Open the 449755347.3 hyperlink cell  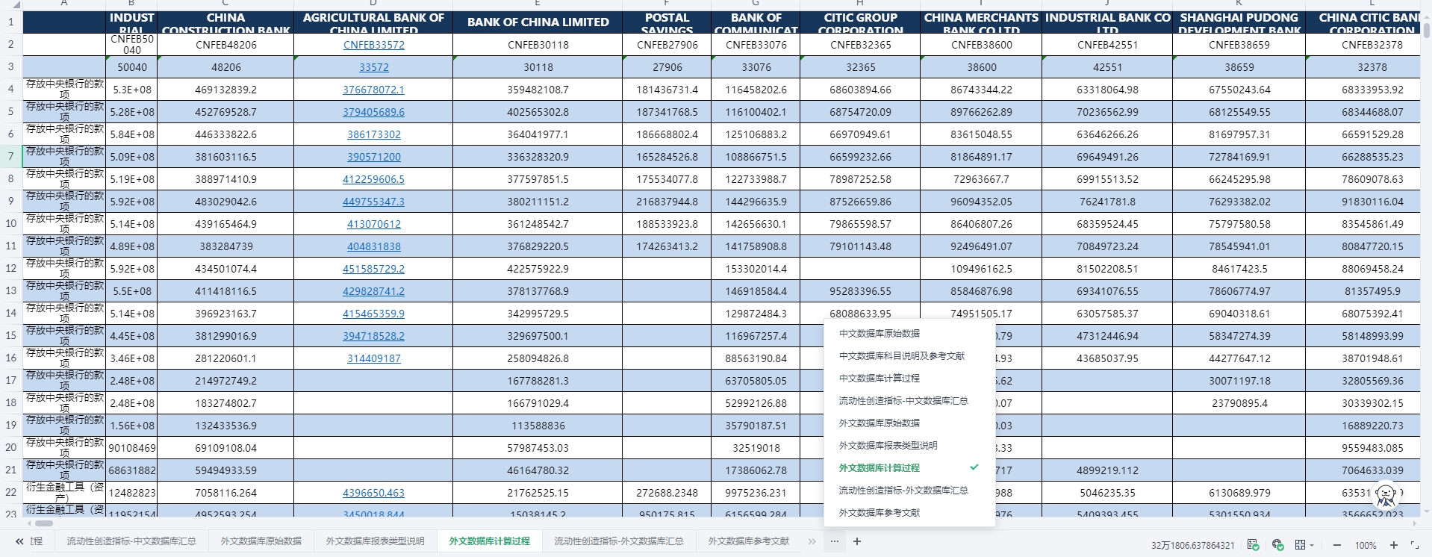pyautogui.click(x=373, y=202)
